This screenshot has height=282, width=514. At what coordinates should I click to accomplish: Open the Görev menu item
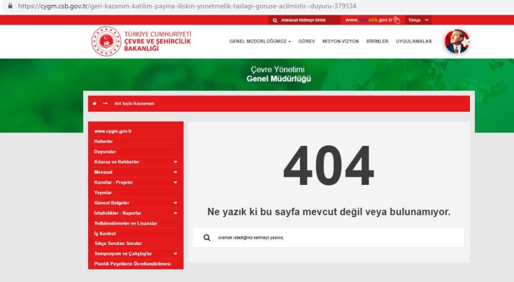(x=306, y=41)
